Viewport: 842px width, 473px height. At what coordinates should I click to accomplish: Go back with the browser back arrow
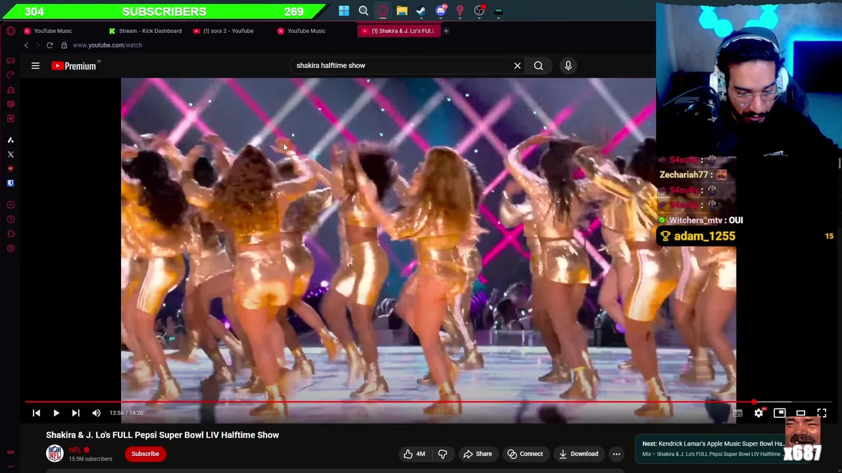point(26,45)
